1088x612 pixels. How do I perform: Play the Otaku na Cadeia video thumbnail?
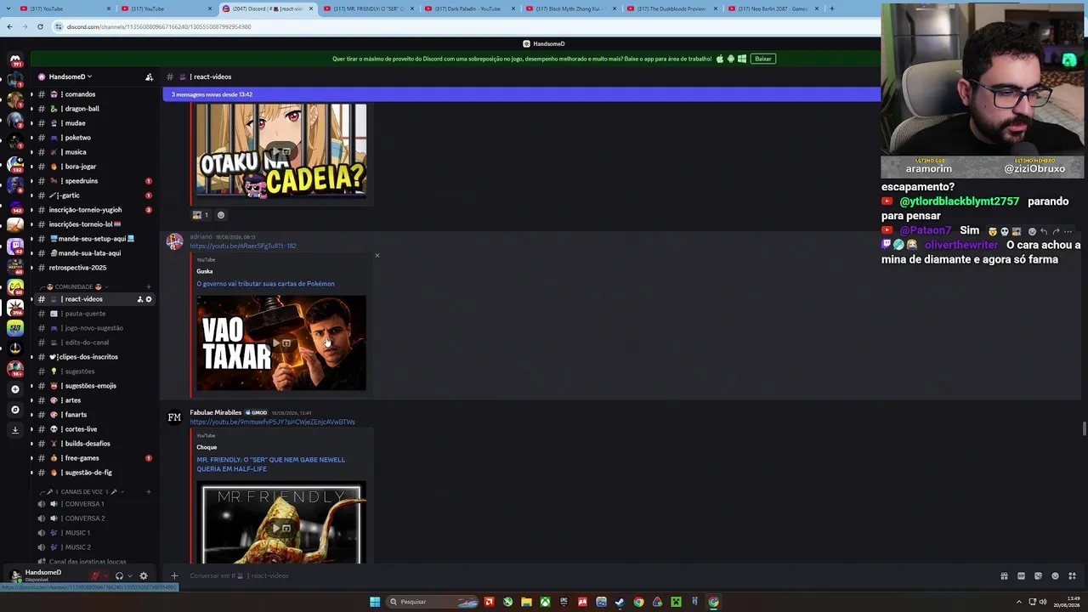coord(281,151)
